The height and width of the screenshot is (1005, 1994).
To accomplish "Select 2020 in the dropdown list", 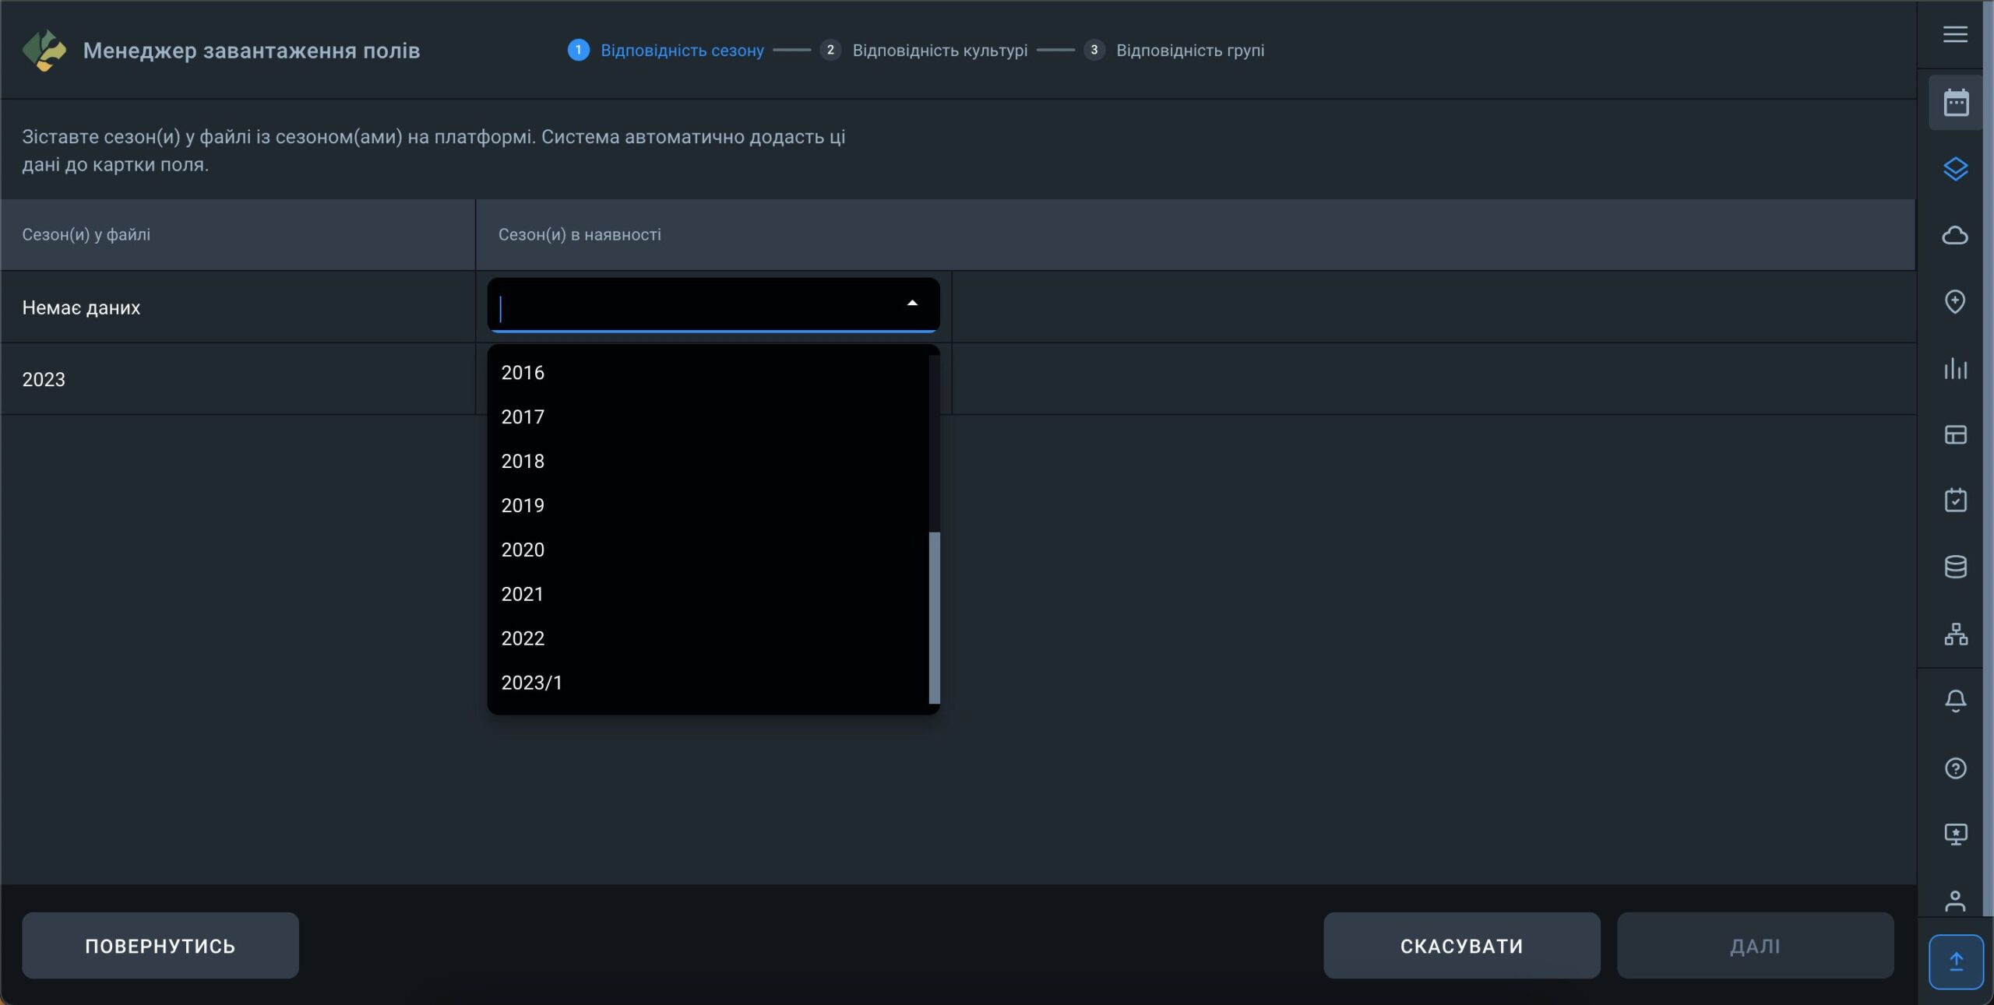I will click(x=523, y=550).
